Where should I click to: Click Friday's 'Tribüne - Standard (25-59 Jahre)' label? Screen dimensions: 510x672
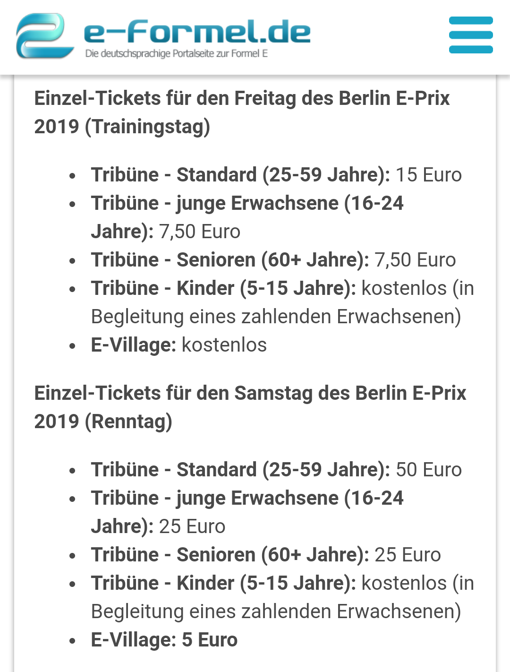(x=240, y=175)
